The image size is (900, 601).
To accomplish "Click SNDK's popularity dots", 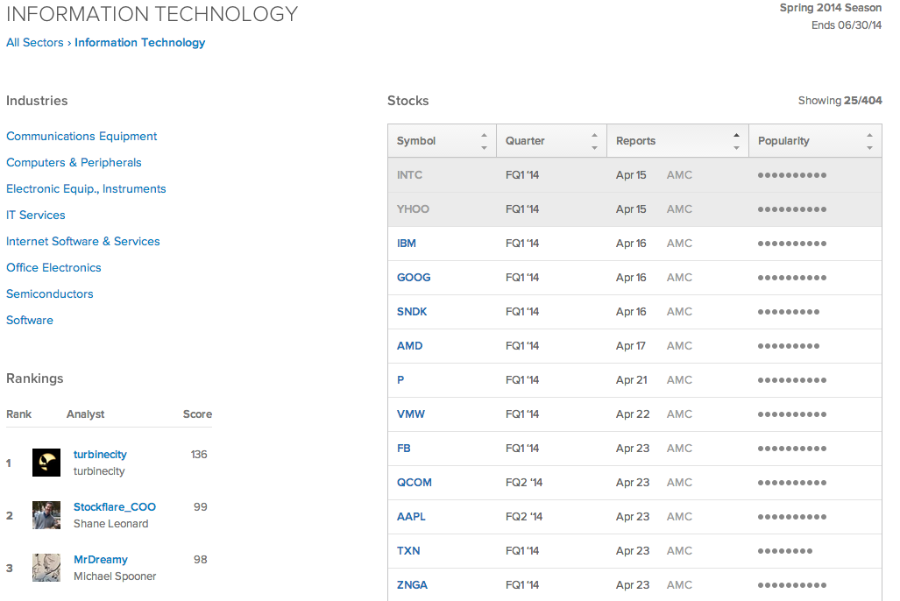I will pyautogui.click(x=789, y=312).
